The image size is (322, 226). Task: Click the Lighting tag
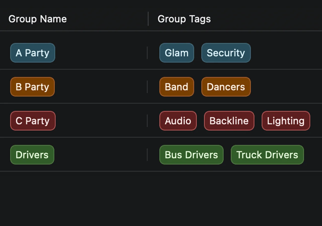(286, 121)
